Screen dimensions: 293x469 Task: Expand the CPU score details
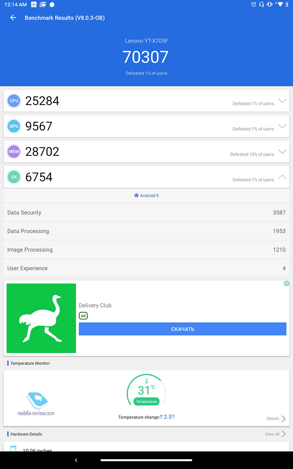(x=282, y=101)
